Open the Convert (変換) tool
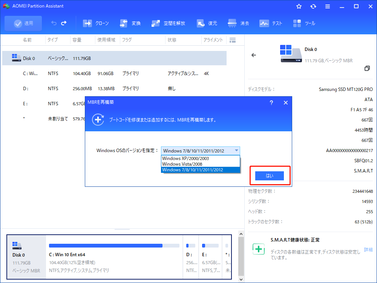This screenshot has width=377, height=283. point(124,23)
